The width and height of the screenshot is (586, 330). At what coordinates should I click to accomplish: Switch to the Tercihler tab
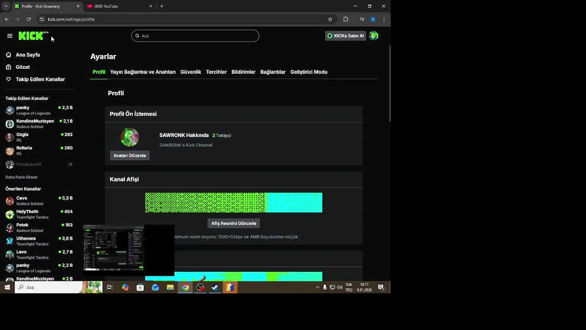coord(217,72)
